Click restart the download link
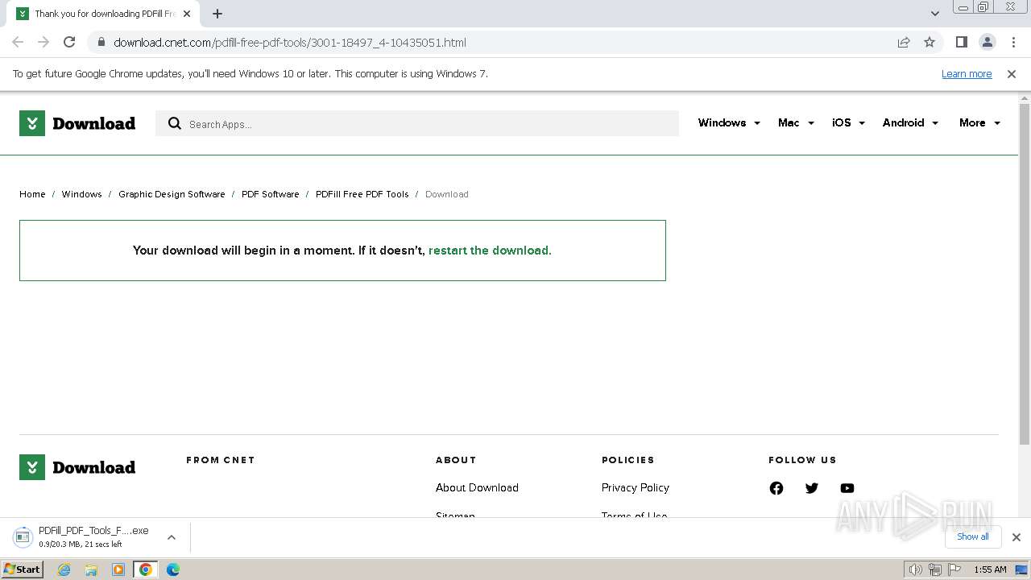The width and height of the screenshot is (1031, 580). click(x=490, y=251)
